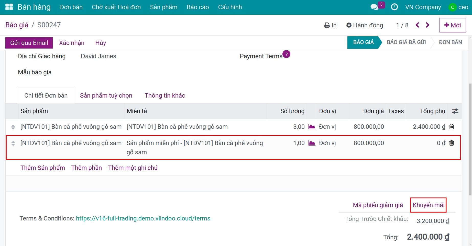Open the chat messages icon
This screenshot has width=472, height=246.
point(375,7)
